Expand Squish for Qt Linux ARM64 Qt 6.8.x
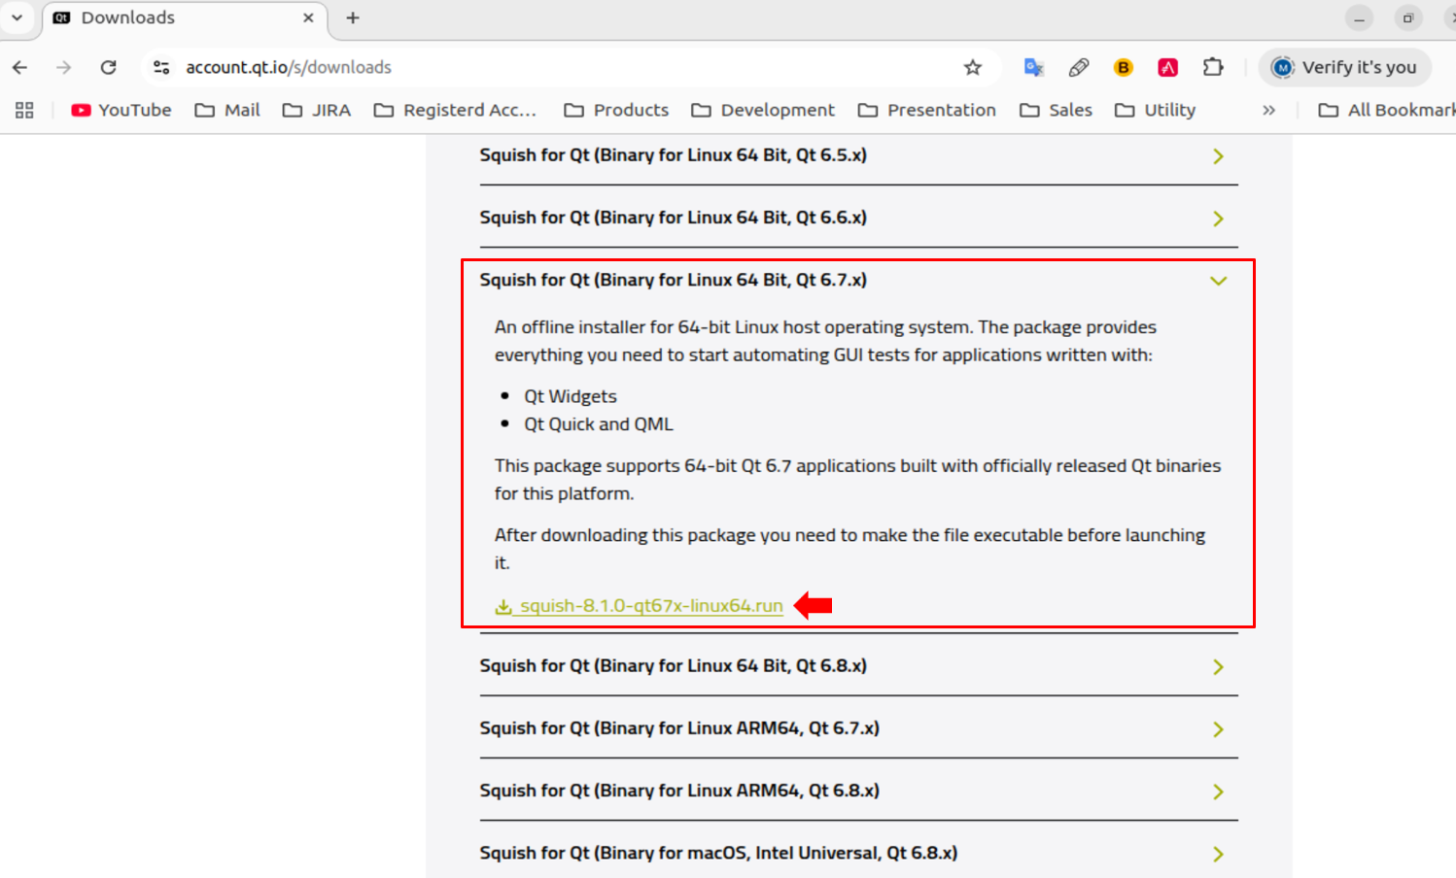This screenshot has width=1456, height=878. tap(1218, 792)
